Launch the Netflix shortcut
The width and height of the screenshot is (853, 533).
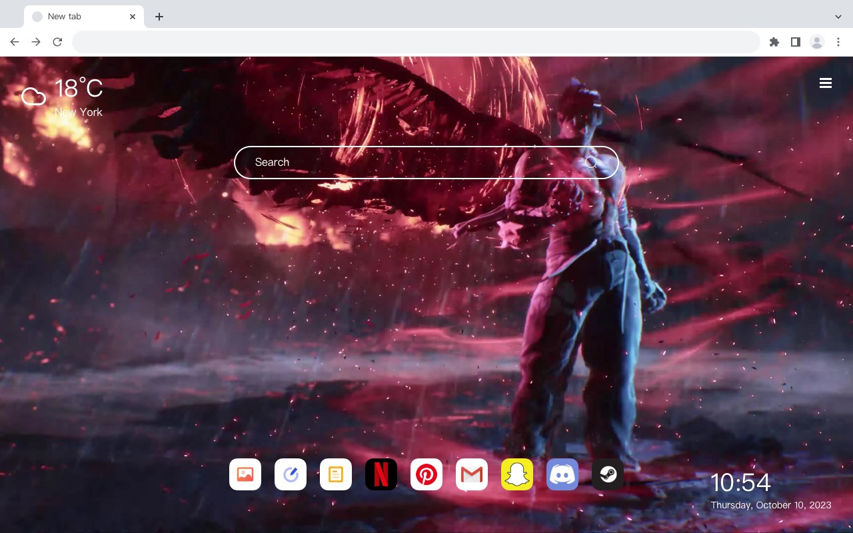tap(381, 474)
